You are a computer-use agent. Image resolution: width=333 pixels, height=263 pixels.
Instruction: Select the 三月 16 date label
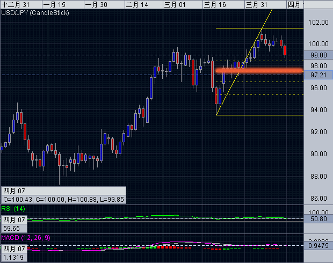pyautogui.click(x=215, y=4)
